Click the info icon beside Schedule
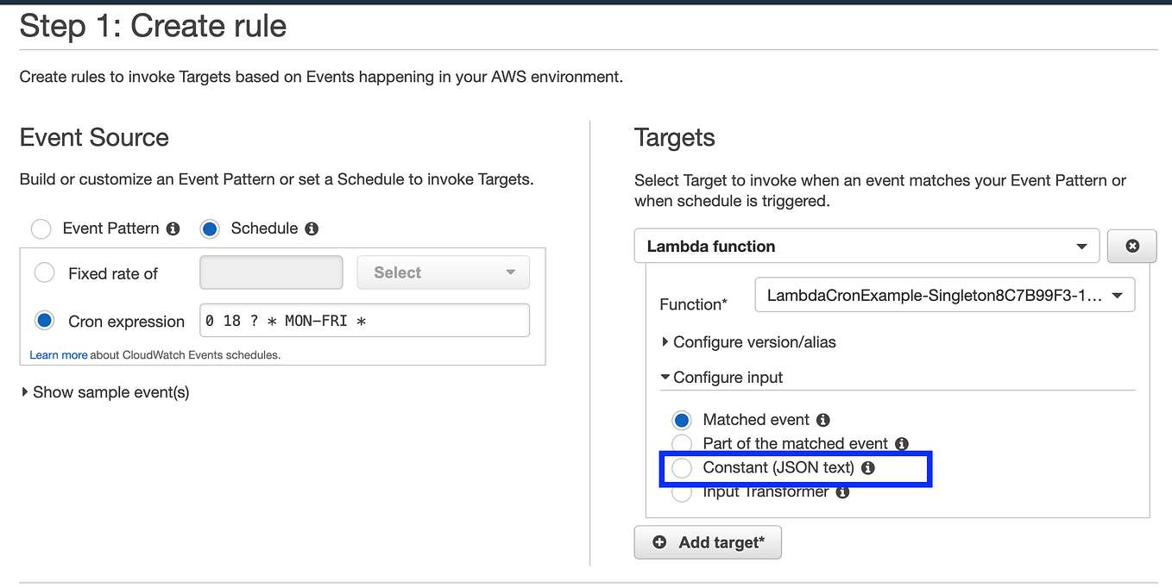The image size is (1172, 588). 310,228
